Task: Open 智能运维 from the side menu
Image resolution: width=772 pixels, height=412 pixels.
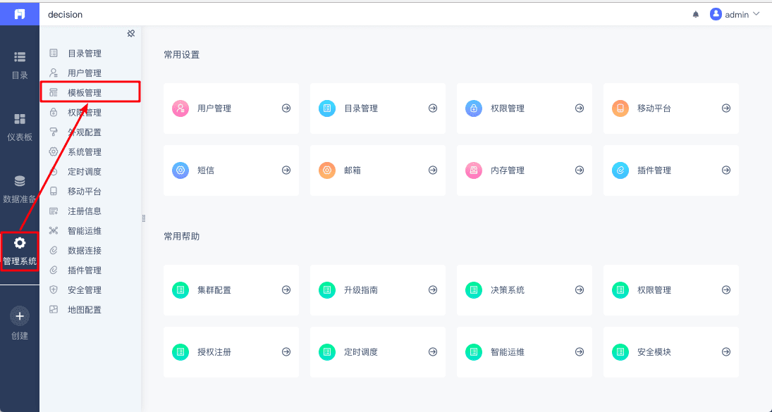Action: coord(85,231)
